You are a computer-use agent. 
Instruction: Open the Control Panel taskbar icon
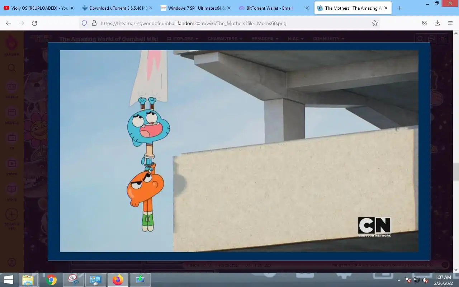click(95, 280)
